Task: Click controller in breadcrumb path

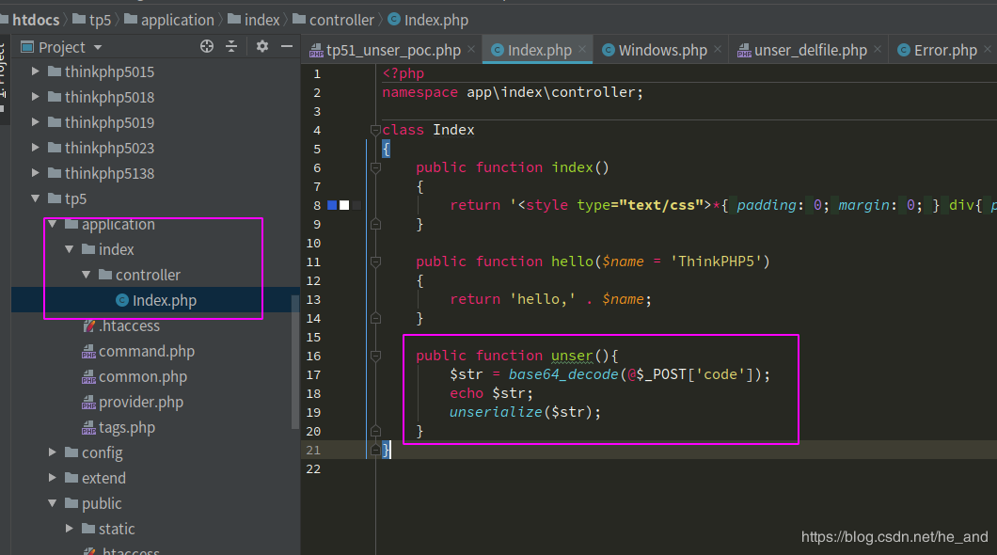Action: pyautogui.click(x=341, y=21)
